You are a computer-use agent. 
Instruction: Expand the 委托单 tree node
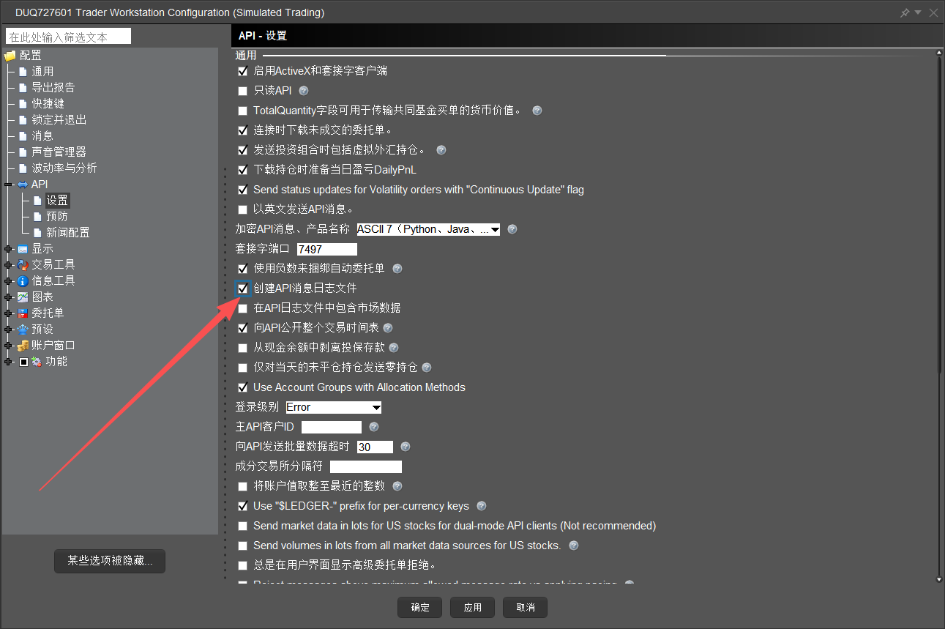click(x=9, y=313)
